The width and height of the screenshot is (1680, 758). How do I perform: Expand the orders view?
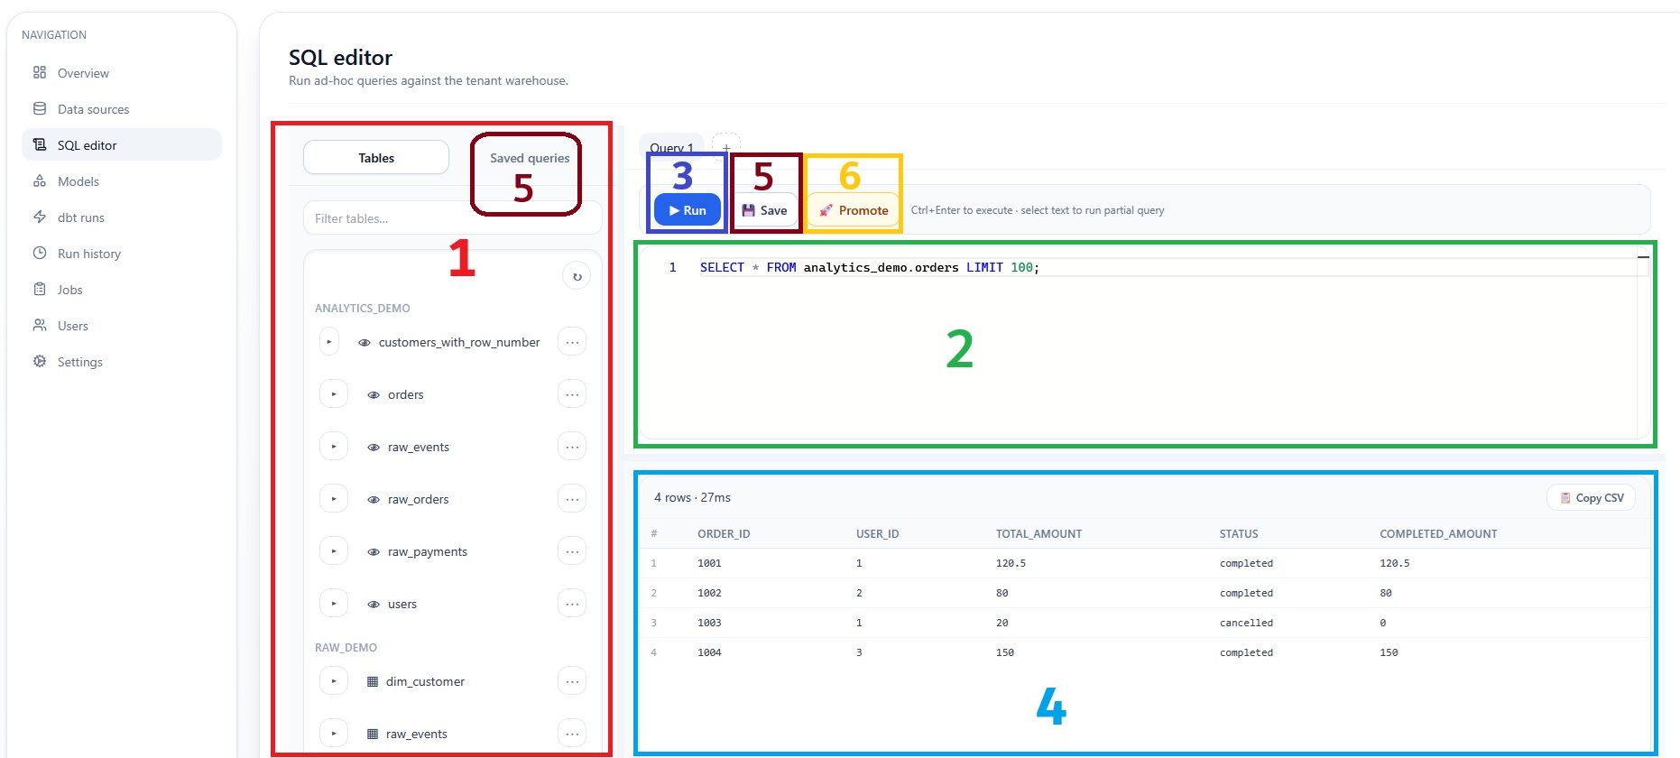334,394
